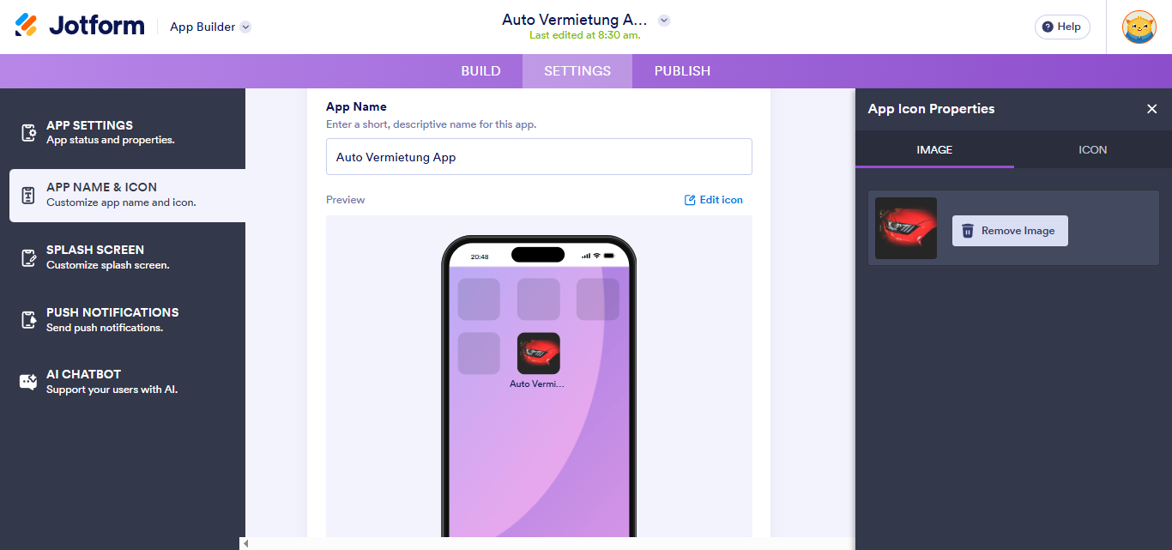Click the Help button
This screenshot has width=1172, height=550.
[1062, 27]
